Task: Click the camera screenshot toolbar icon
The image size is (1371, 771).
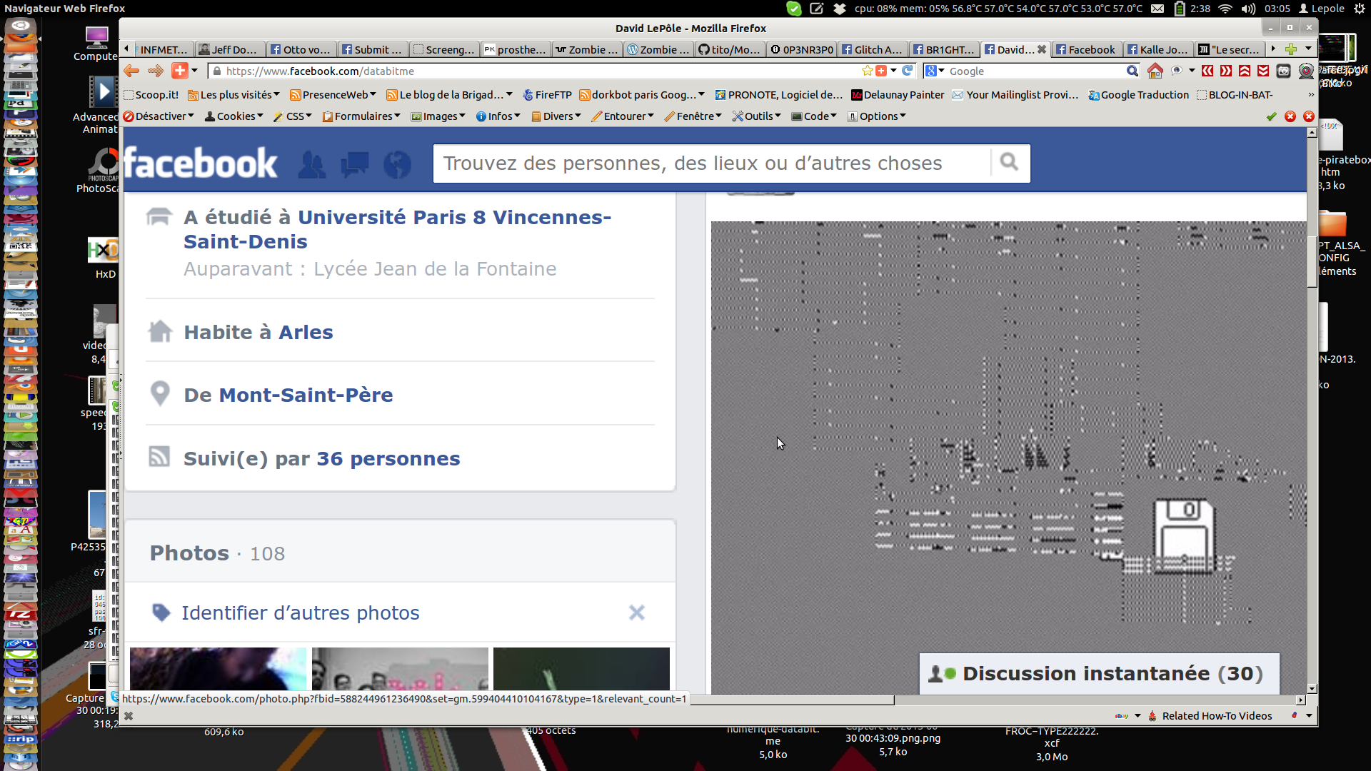Action: 1283,71
